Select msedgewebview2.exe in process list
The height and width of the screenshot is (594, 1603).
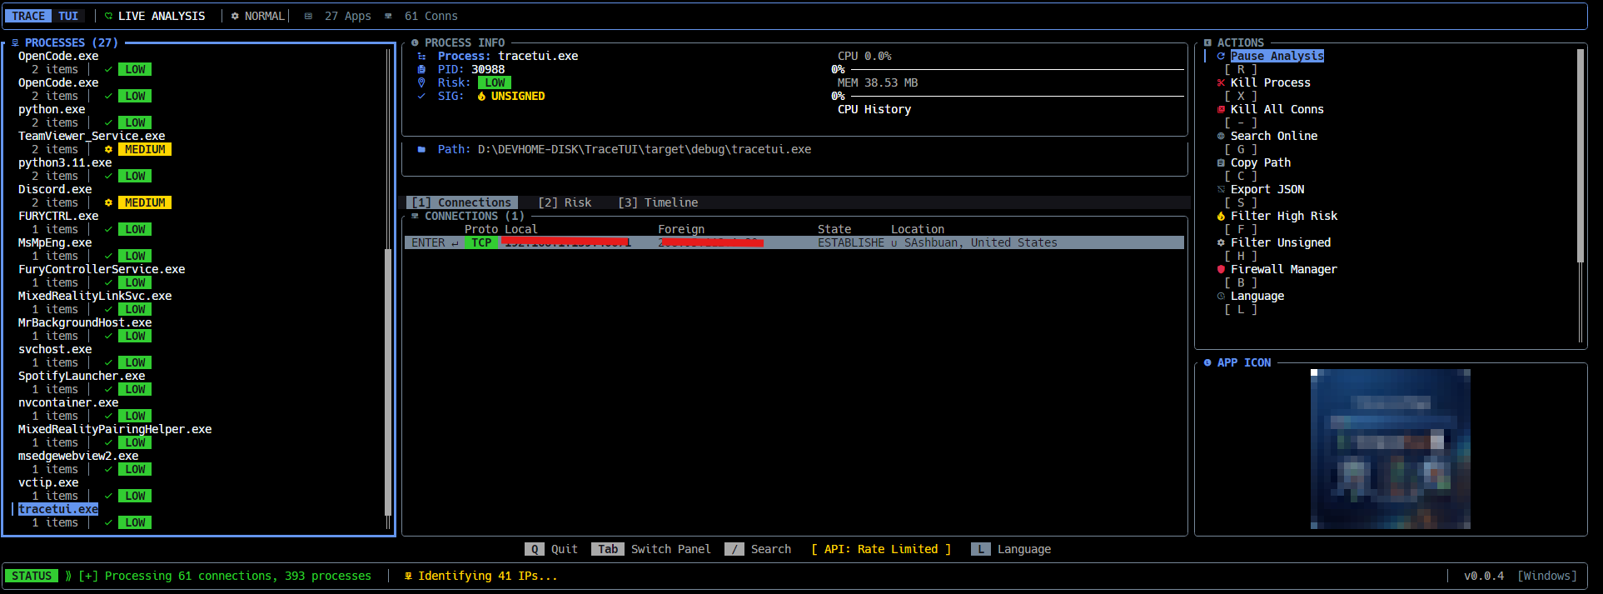coord(78,456)
